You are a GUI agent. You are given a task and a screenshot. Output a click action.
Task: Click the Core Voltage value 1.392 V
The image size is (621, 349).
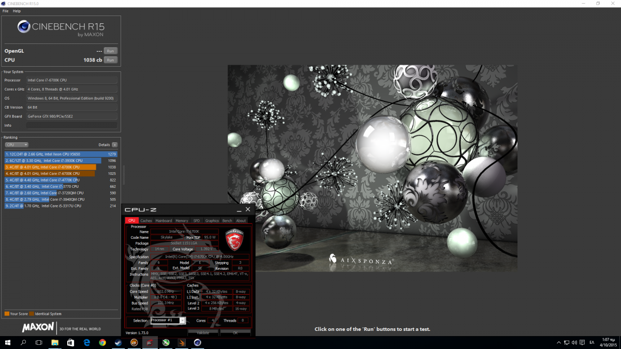click(x=208, y=249)
